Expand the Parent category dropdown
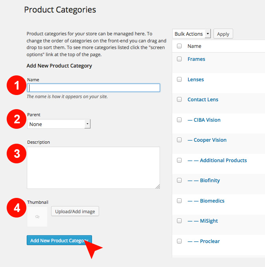 [x=59, y=124]
